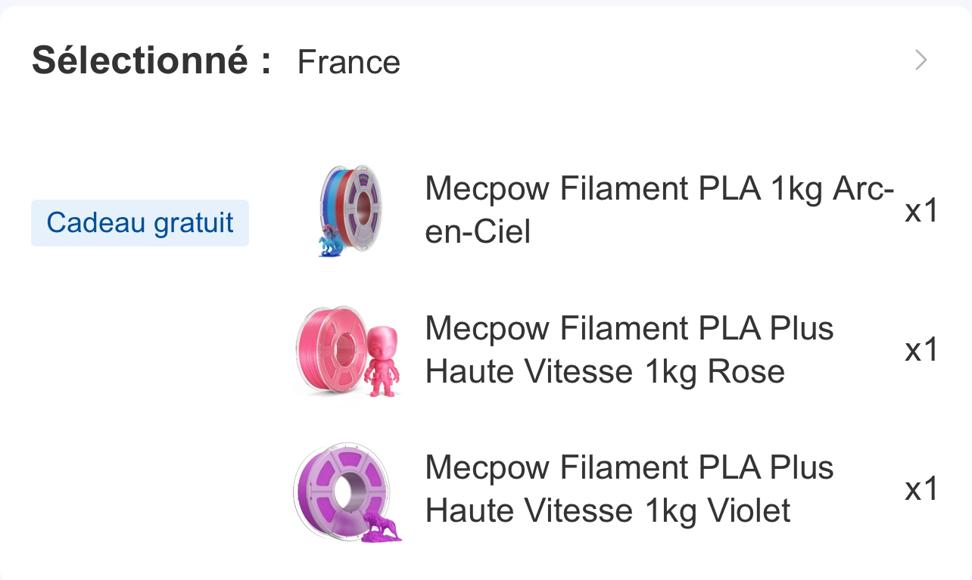Click the "Sélectionné :" heading label
The image size is (972, 580).
point(151,60)
